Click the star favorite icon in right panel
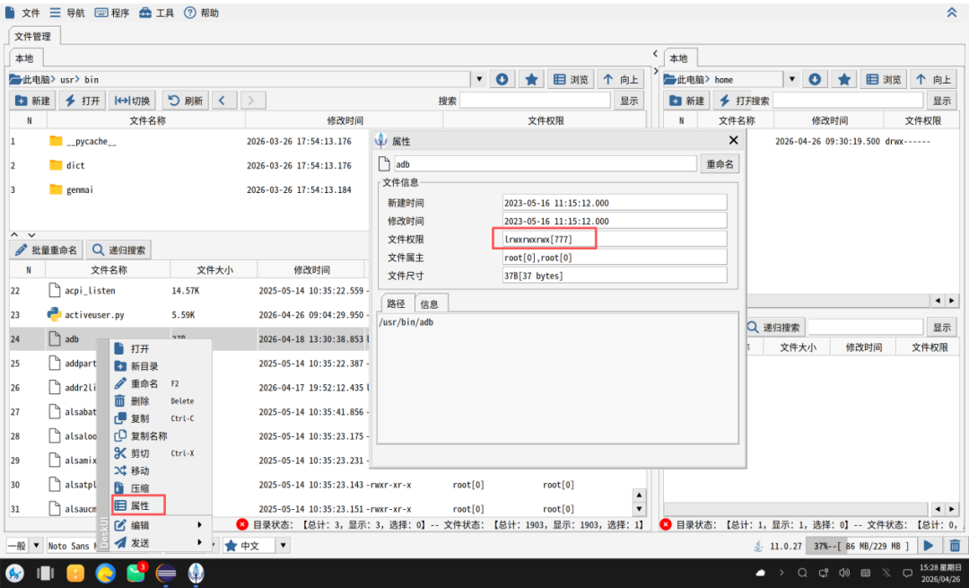Screen dimensions: 969x588 click(x=843, y=79)
